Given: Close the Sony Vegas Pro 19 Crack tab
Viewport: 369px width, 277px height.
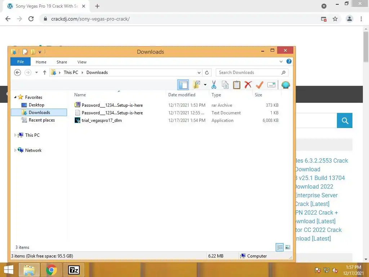Looking at the screenshot, I should 84,6.
